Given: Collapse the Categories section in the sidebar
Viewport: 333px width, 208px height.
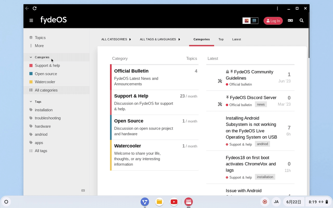Looking at the screenshot, I should (x=31, y=57).
